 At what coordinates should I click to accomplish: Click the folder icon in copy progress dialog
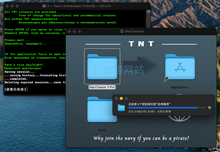coord(121,108)
